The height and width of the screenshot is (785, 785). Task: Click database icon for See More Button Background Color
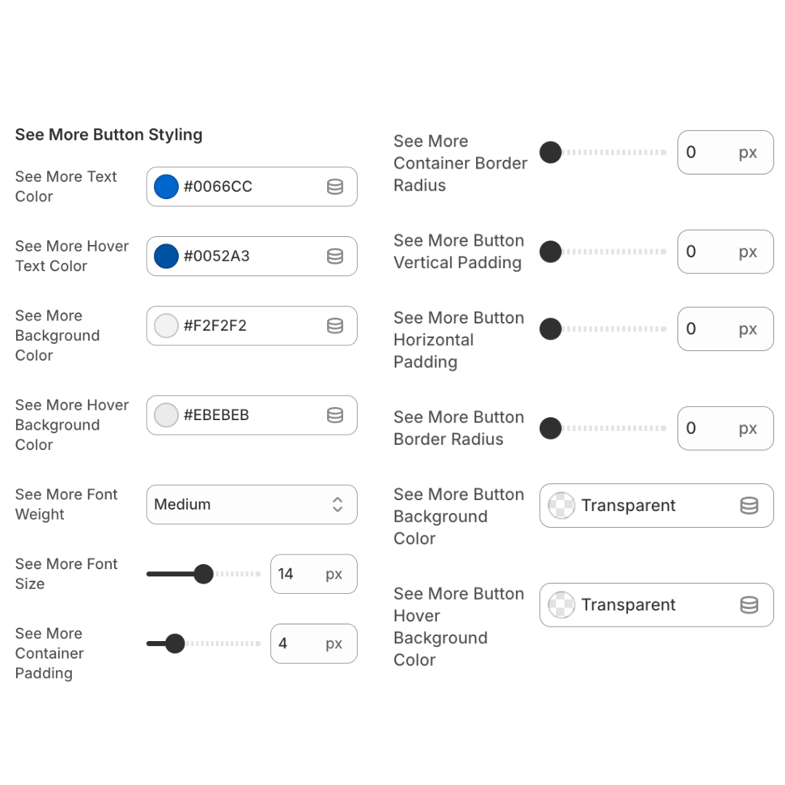coord(749,506)
